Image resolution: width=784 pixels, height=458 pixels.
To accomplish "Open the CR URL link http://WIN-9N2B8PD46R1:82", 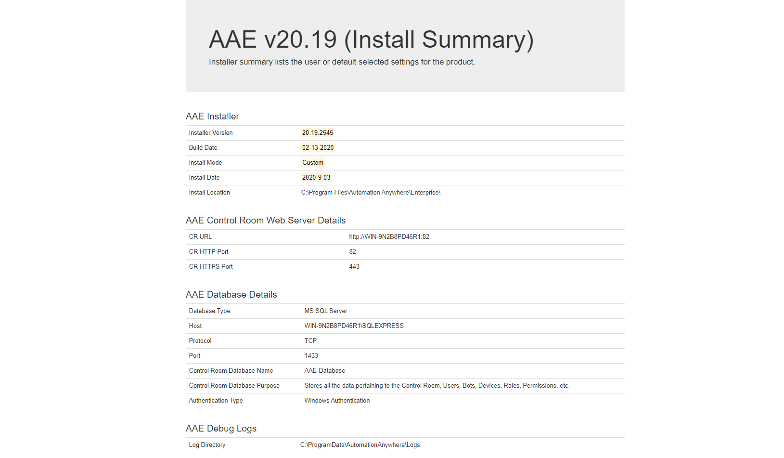I will tap(389, 236).
